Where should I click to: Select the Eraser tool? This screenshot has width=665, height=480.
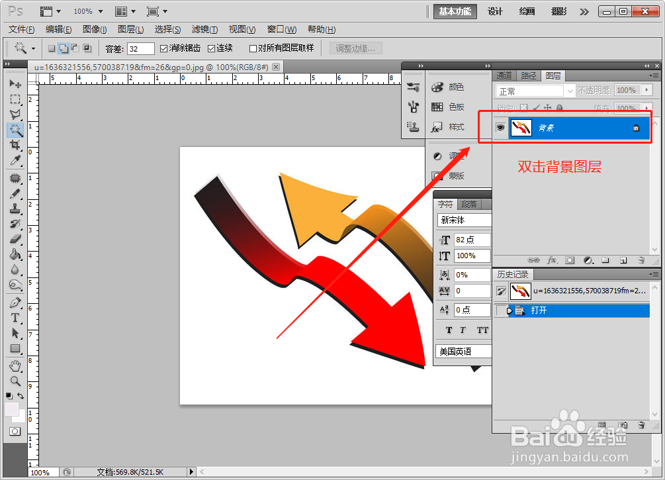(15, 239)
